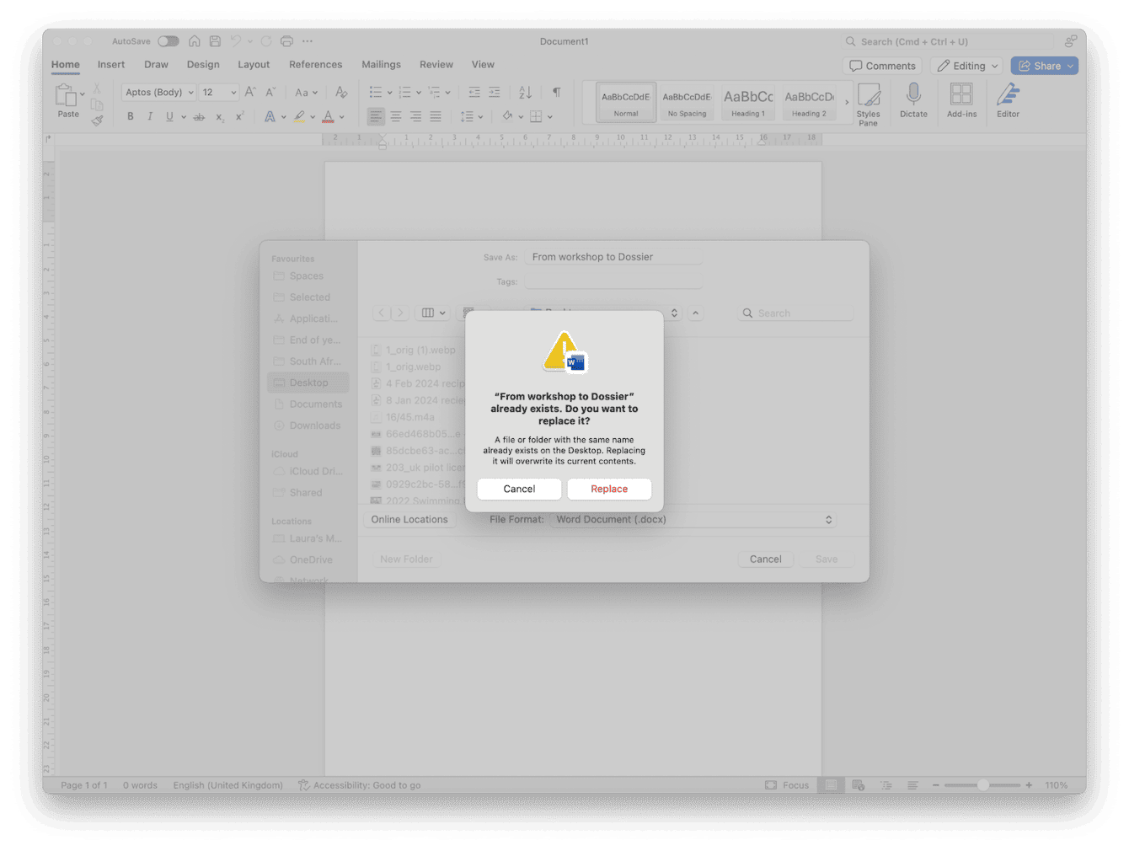Open the Review ribbon tab
This screenshot has height=851, width=1129.
pos(436,64)
